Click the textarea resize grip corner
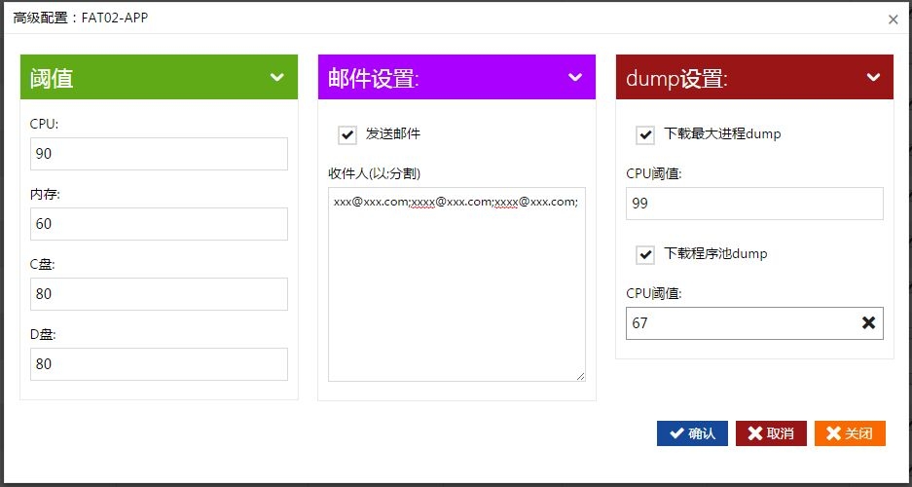The width and height of the screenshot is (912, 487). coord(580,376)
